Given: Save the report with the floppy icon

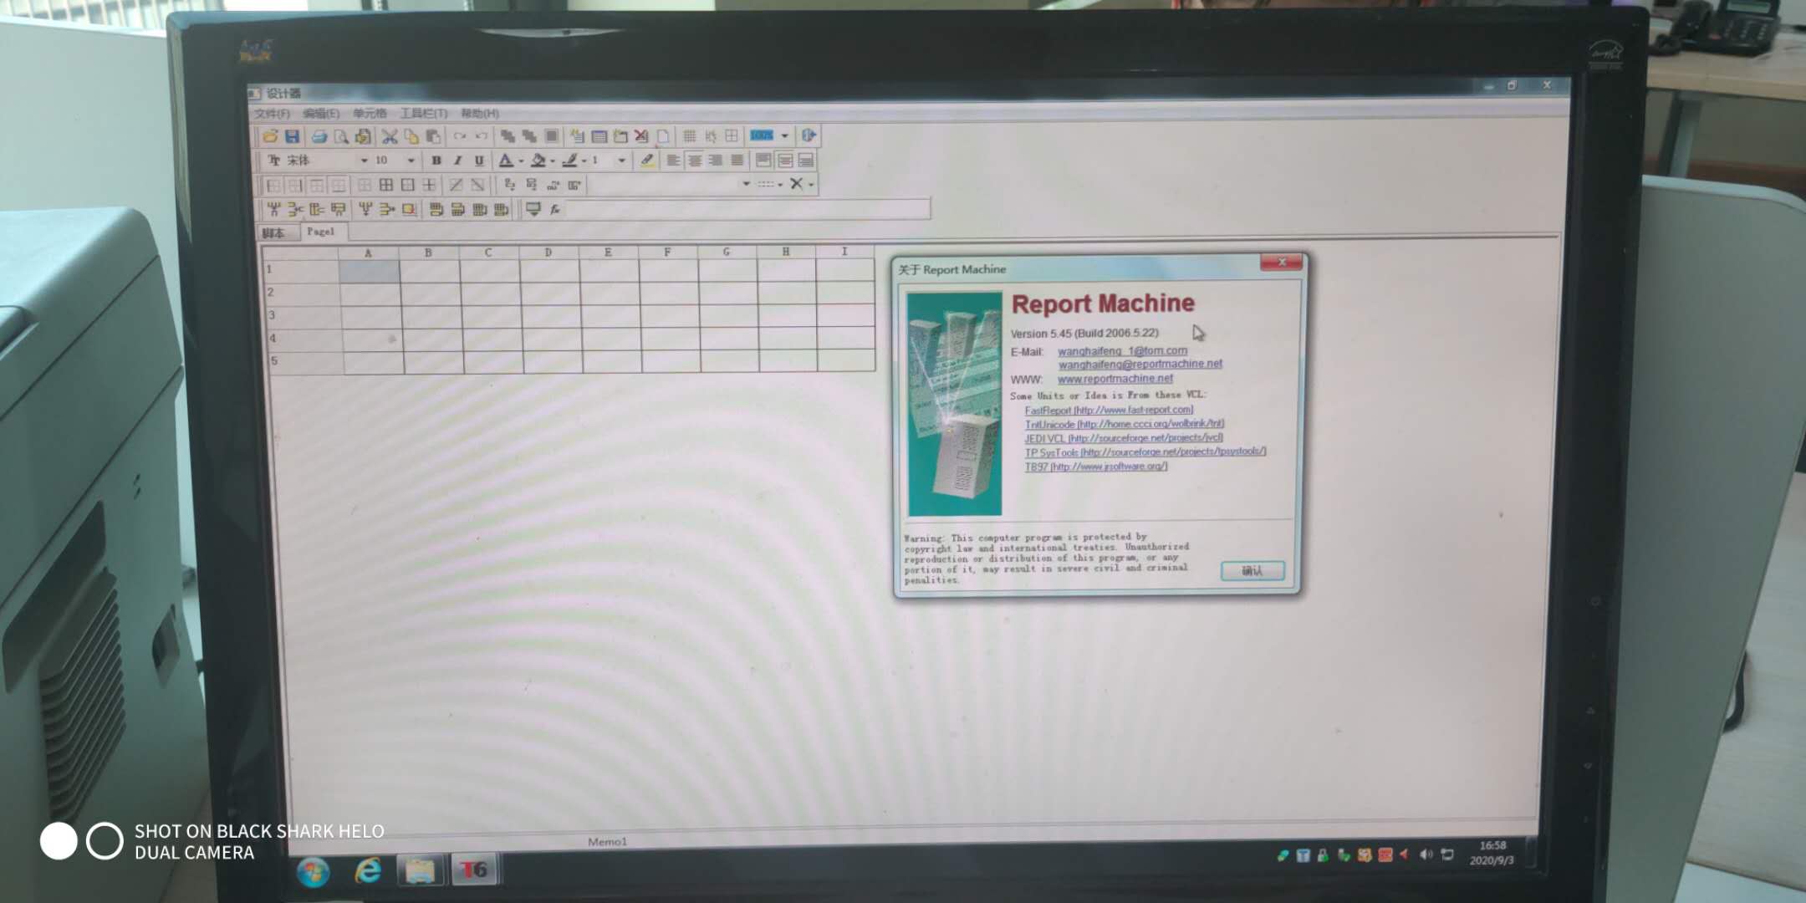Looking at the screenshot, I should [x=292, y=135].
